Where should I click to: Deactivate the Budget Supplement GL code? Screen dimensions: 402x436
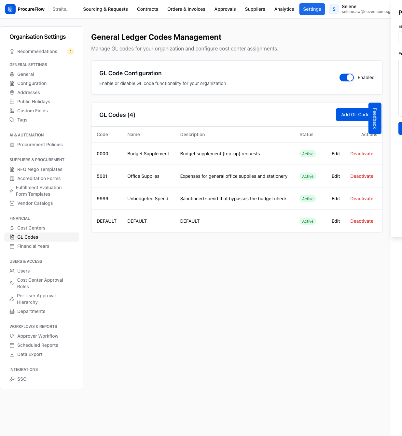pyautogui.click(x=362, y=154)
